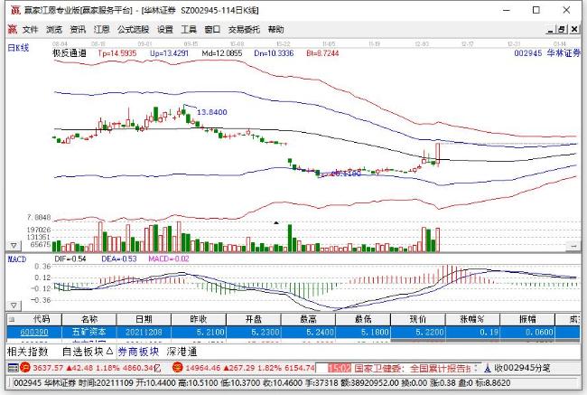Click the app logo icon beside 文件 menu

tap(13, 30)
